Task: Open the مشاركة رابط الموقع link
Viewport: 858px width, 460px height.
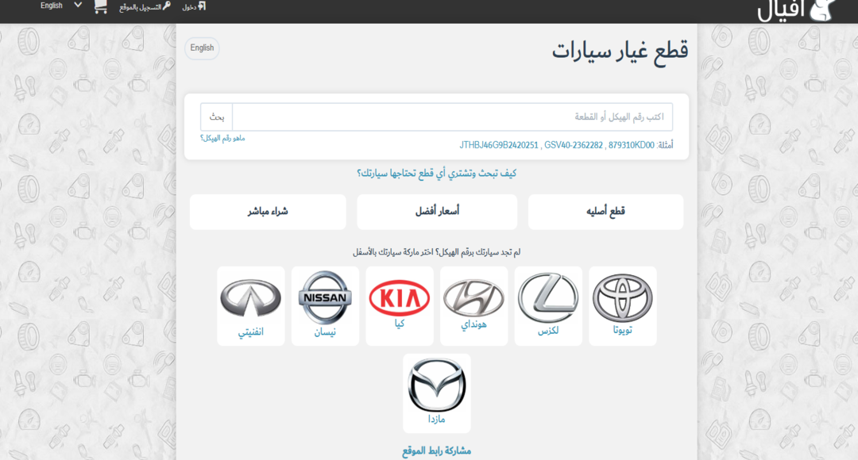Action: pyautogui.click(x=437, y=450)
